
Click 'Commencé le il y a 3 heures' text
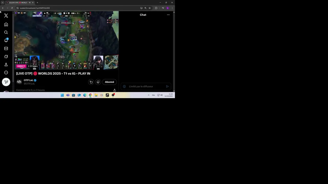pyautogui.click(x=30, y=90)
